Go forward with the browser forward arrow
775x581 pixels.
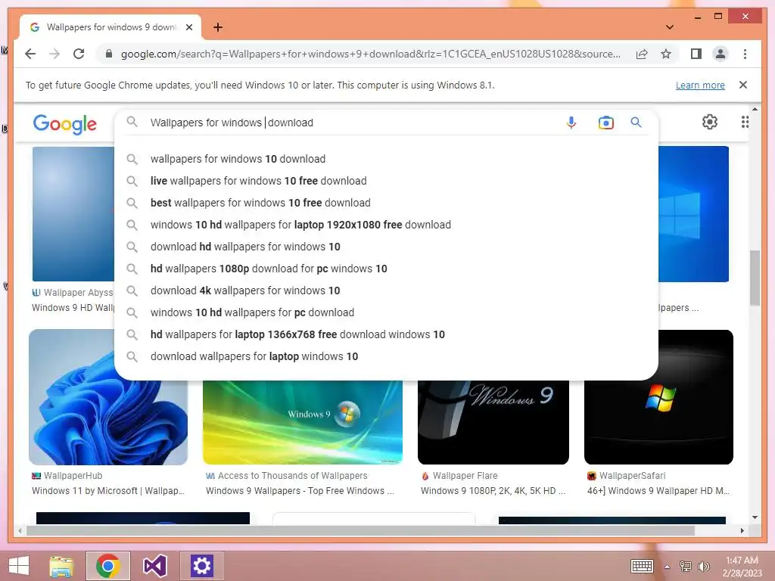[x=54, y=54]
